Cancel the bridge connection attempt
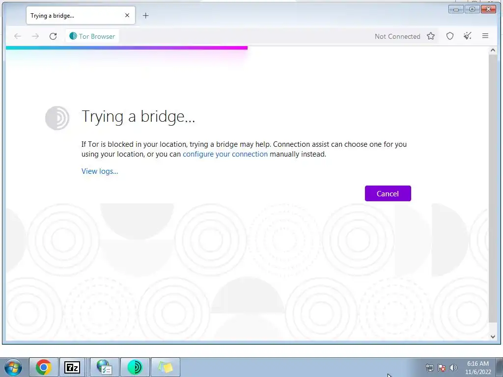The height and width of the screenshot is (377, 503). tap(388, 193)
